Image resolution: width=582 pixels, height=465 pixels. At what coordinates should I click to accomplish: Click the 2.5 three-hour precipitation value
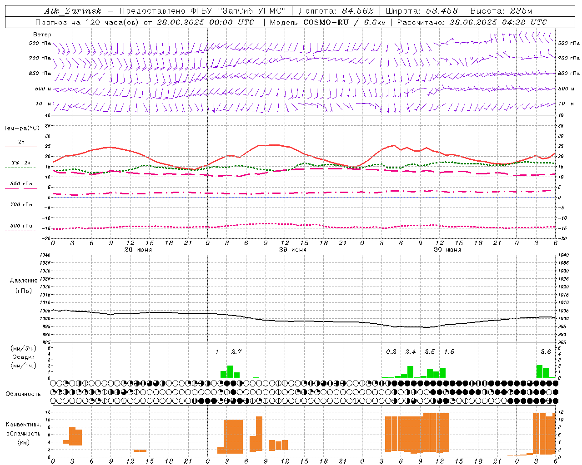[x=430, y=351]
